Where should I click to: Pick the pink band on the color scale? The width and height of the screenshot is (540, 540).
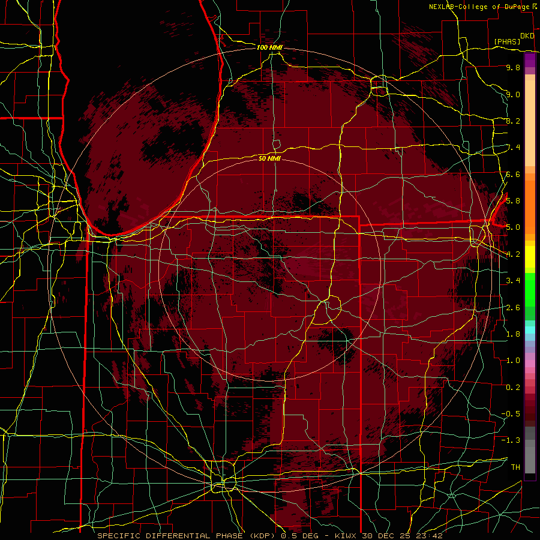coord(530,364)
